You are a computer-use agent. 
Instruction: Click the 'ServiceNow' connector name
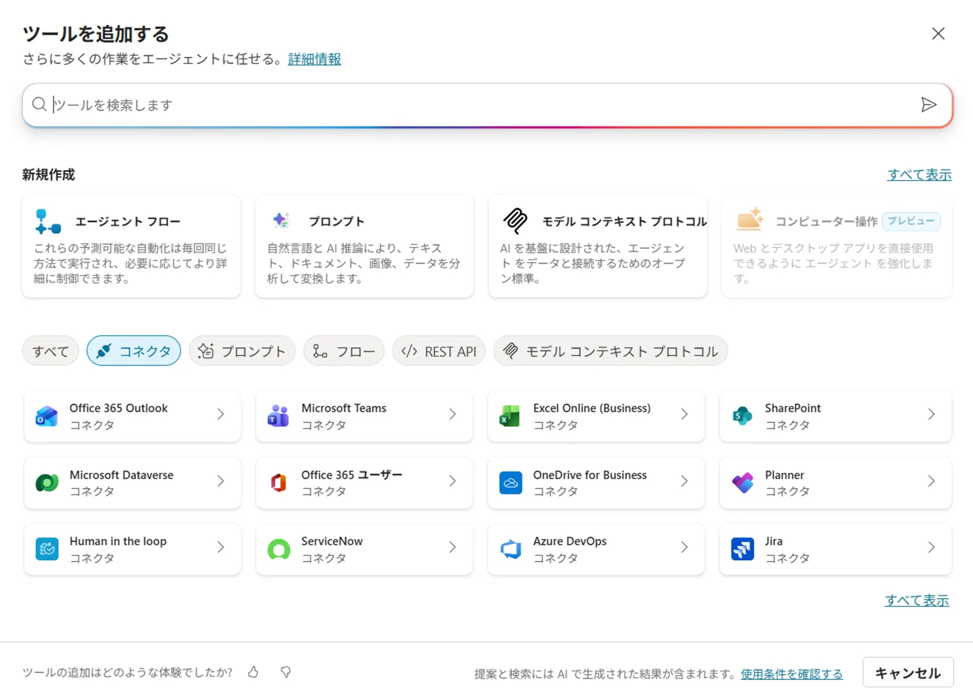(332, 541)
